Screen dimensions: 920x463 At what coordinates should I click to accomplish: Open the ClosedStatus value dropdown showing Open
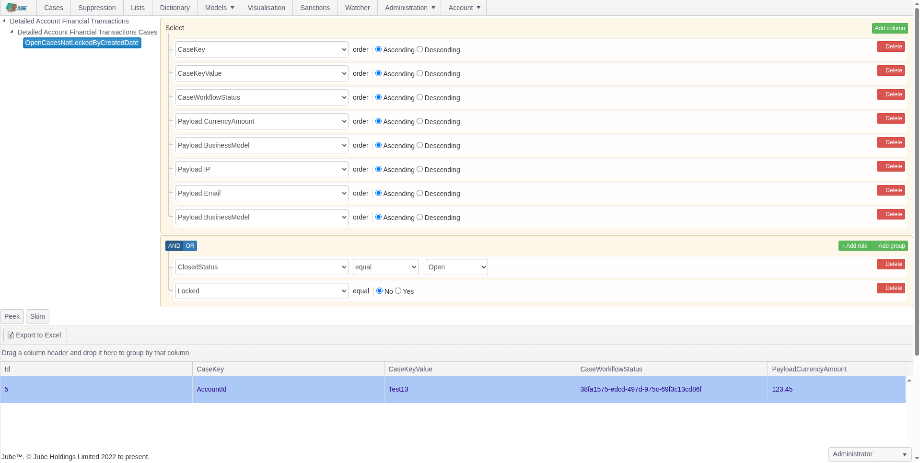(x=456, y=267)
